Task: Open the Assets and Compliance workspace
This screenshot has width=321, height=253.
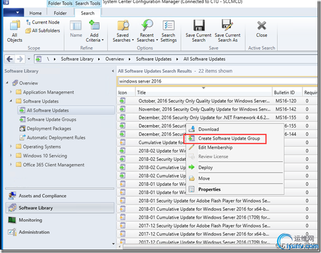Action: 60,196
